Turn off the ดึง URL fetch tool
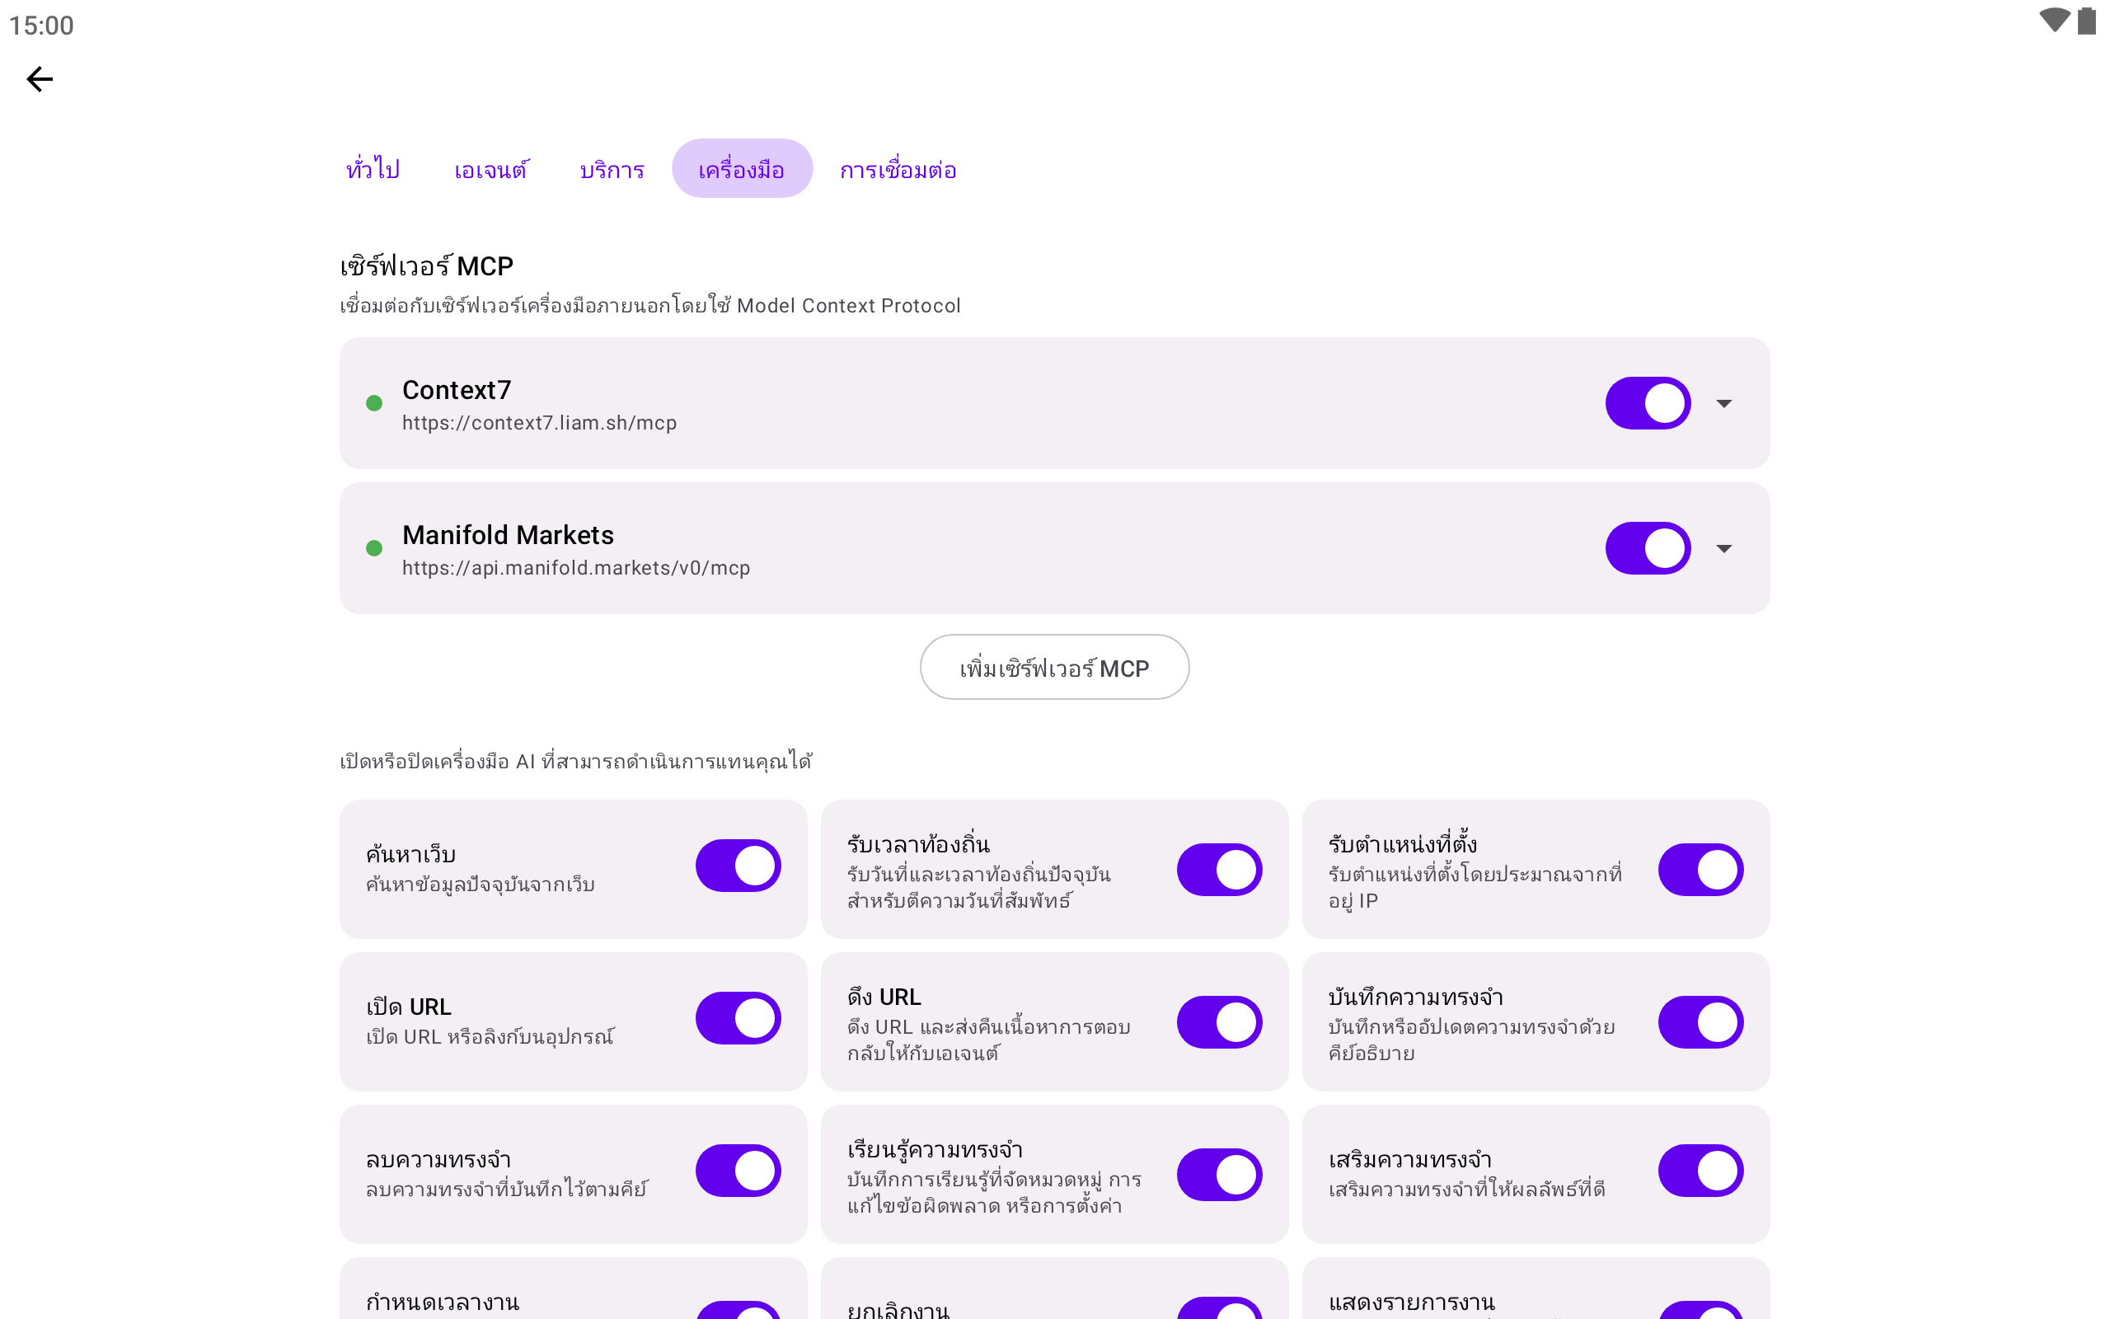Screen dimensions: 2110x1319 pyautogui.click(x=1219, y=1022)
